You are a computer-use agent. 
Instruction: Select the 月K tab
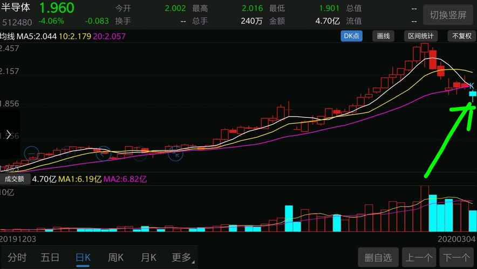(x=148, y=258)
